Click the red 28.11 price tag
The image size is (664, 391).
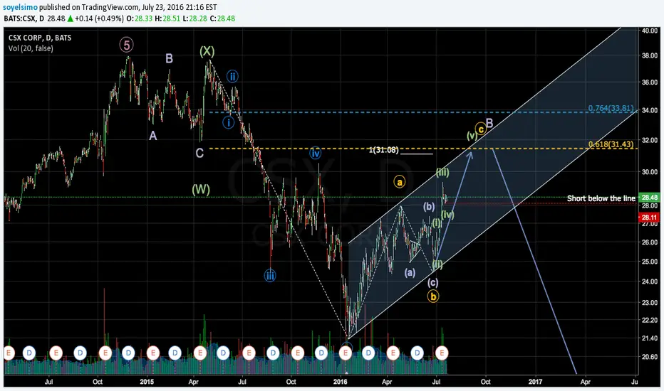point(649,218)
